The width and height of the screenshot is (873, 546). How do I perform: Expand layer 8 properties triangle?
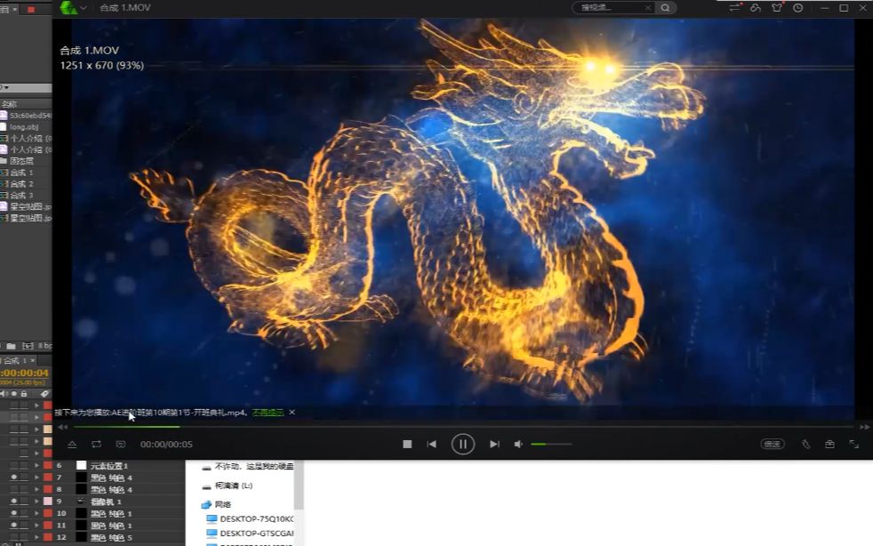[36, 490]
